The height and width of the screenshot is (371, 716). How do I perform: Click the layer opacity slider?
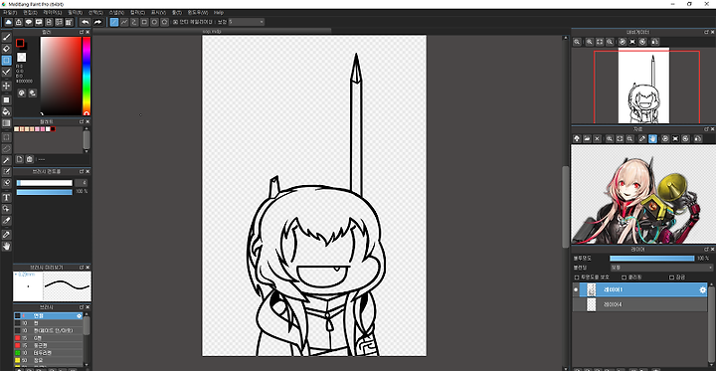coord(652,259)
